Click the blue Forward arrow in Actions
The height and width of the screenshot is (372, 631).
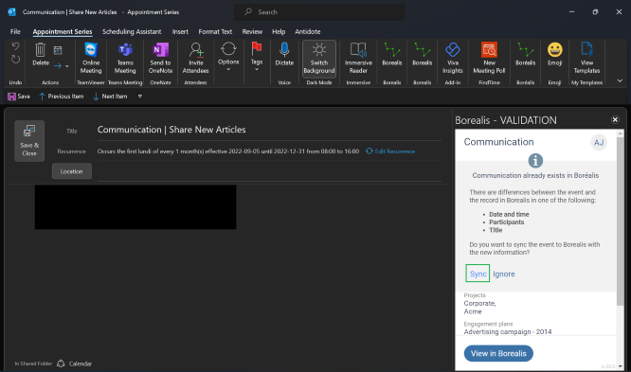pyautogui.click(x=58, y=65)
